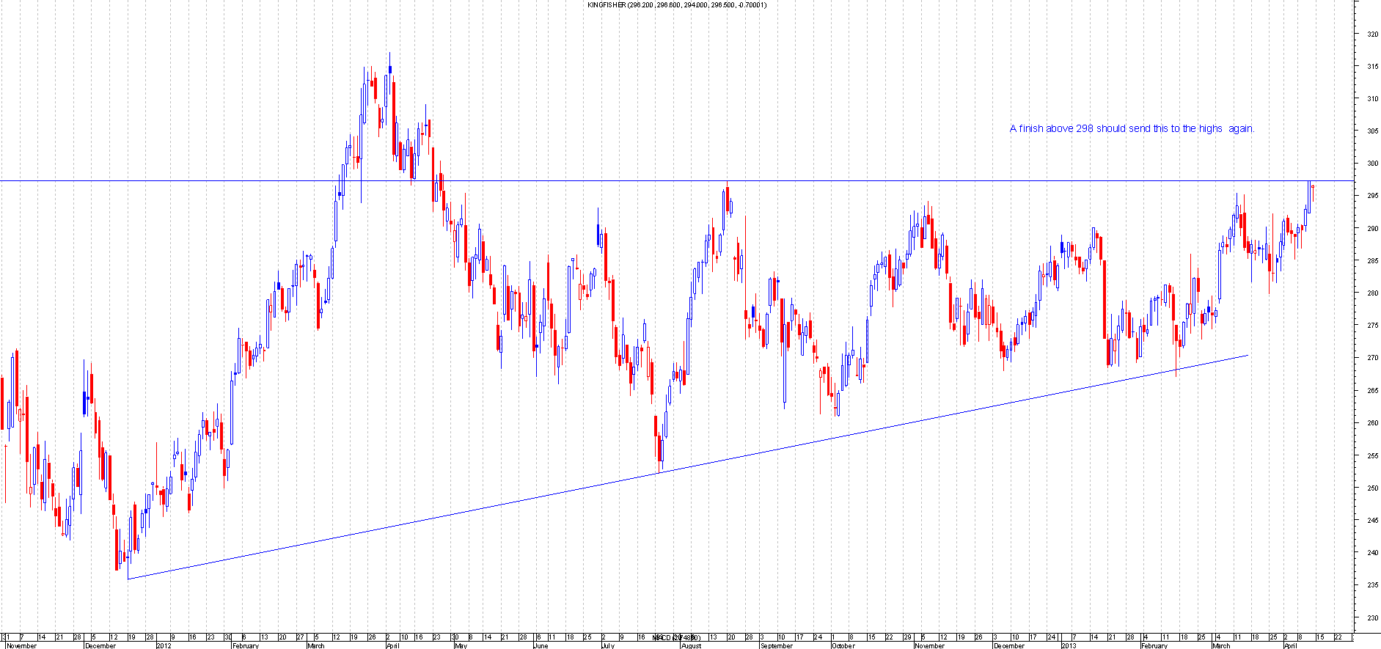Viewport: 1381px width, 649px height.
Task: Click the KINGFISHER chart title text
Action: click(x=677, y=5)
